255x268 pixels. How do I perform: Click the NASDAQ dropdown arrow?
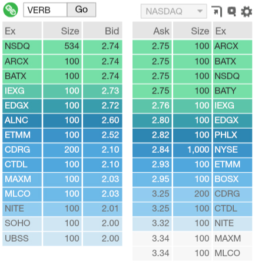click(200, 11)
